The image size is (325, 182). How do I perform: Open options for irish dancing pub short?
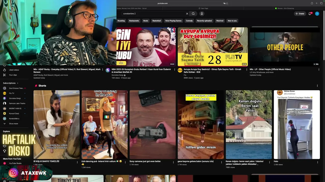(125, 162)
